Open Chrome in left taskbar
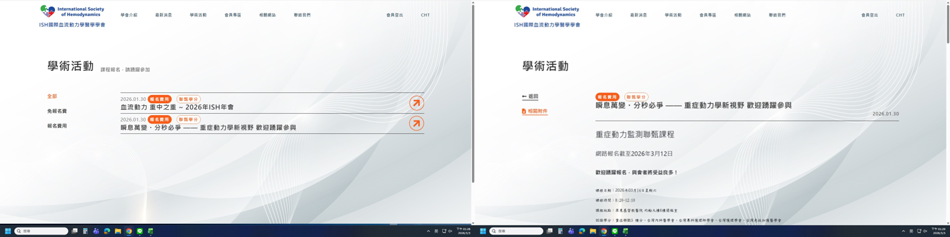This screenshot has height=237, width=950. pyautogui.click(x=129, y=231)
